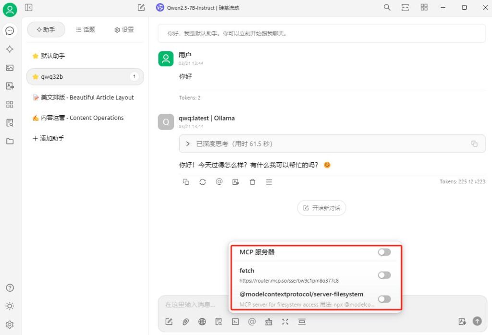492x335 pixels.
Task: Clear messages with the broom icon
Action: tap(269, 322)
